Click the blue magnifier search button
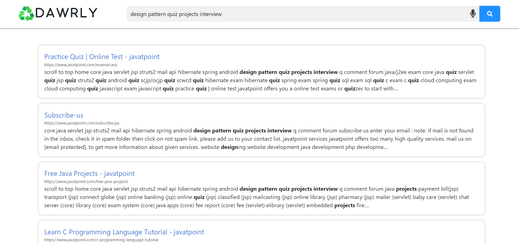The width and height of the screenshot is (519, 244). (490, 14)
